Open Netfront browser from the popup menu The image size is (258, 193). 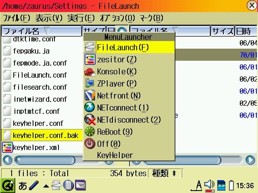tap(129, 96)
